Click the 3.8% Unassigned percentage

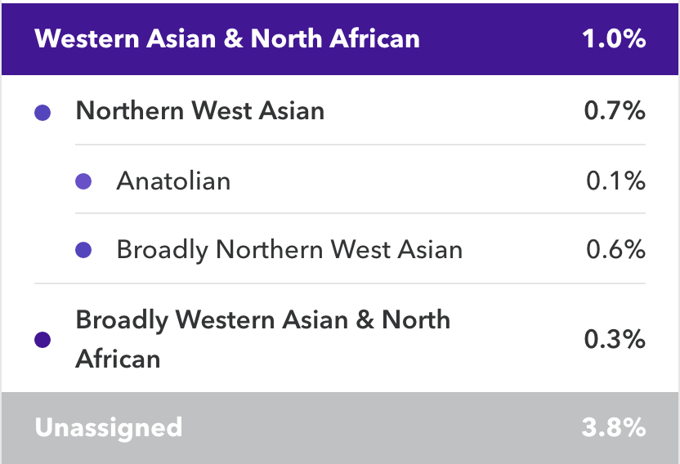click(615, 427)
